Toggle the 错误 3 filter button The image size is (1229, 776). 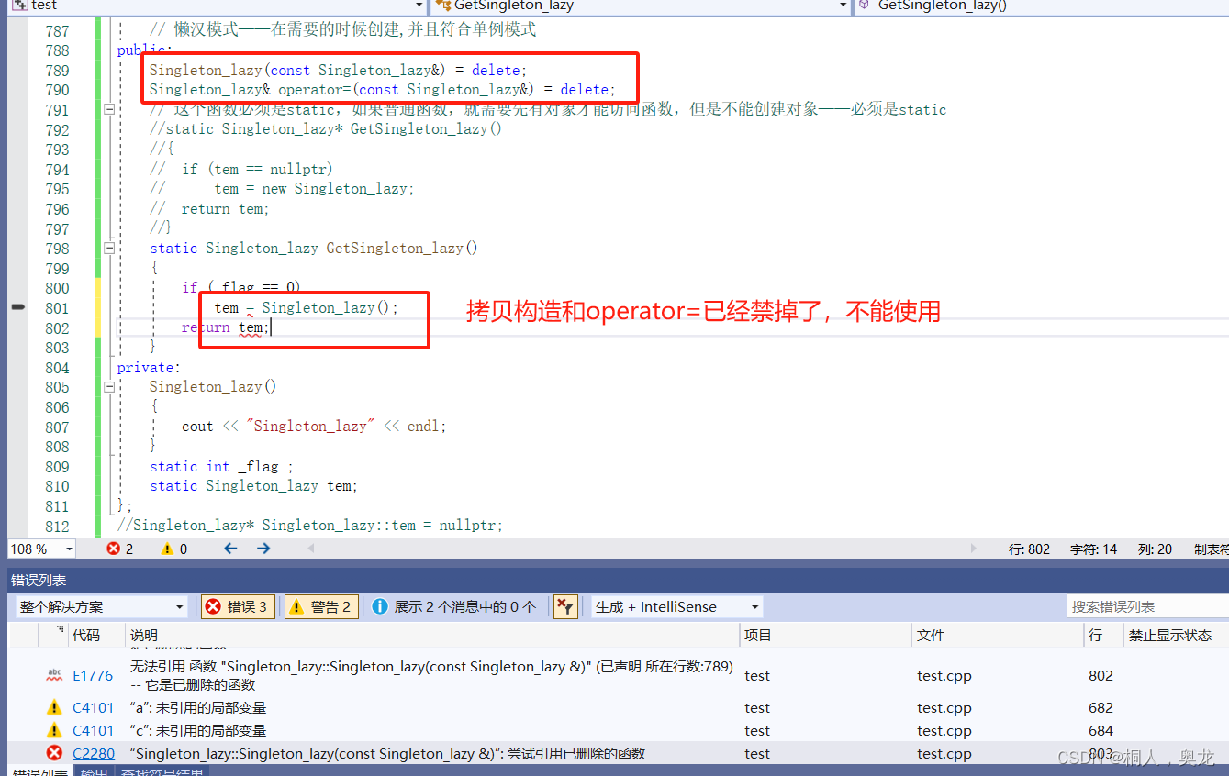click(x=238, y=607)
